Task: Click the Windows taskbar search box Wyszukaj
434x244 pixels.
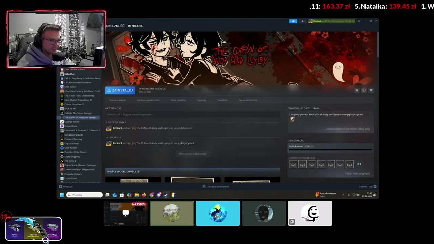Action: pyautogui.click(x=84, y=195)
